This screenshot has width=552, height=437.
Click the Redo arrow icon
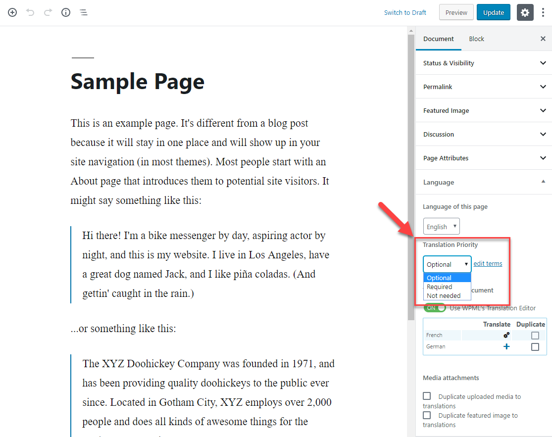48,12
